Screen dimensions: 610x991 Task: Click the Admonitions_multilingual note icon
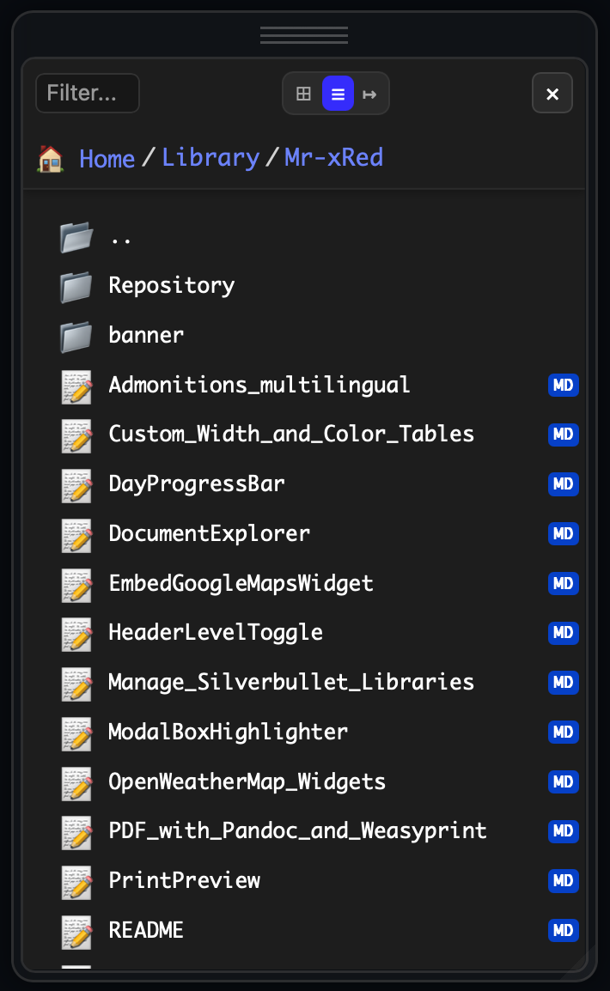[x=77, y=386]
